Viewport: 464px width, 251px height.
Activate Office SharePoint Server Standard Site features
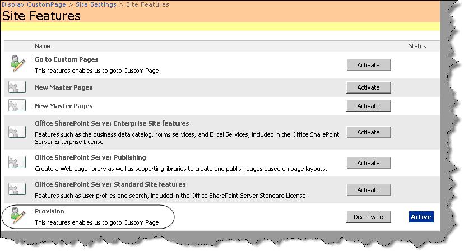point(368,190)
